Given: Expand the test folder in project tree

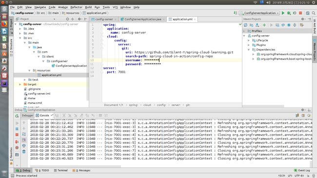Looking at the screenshot, I should point(25,79).
